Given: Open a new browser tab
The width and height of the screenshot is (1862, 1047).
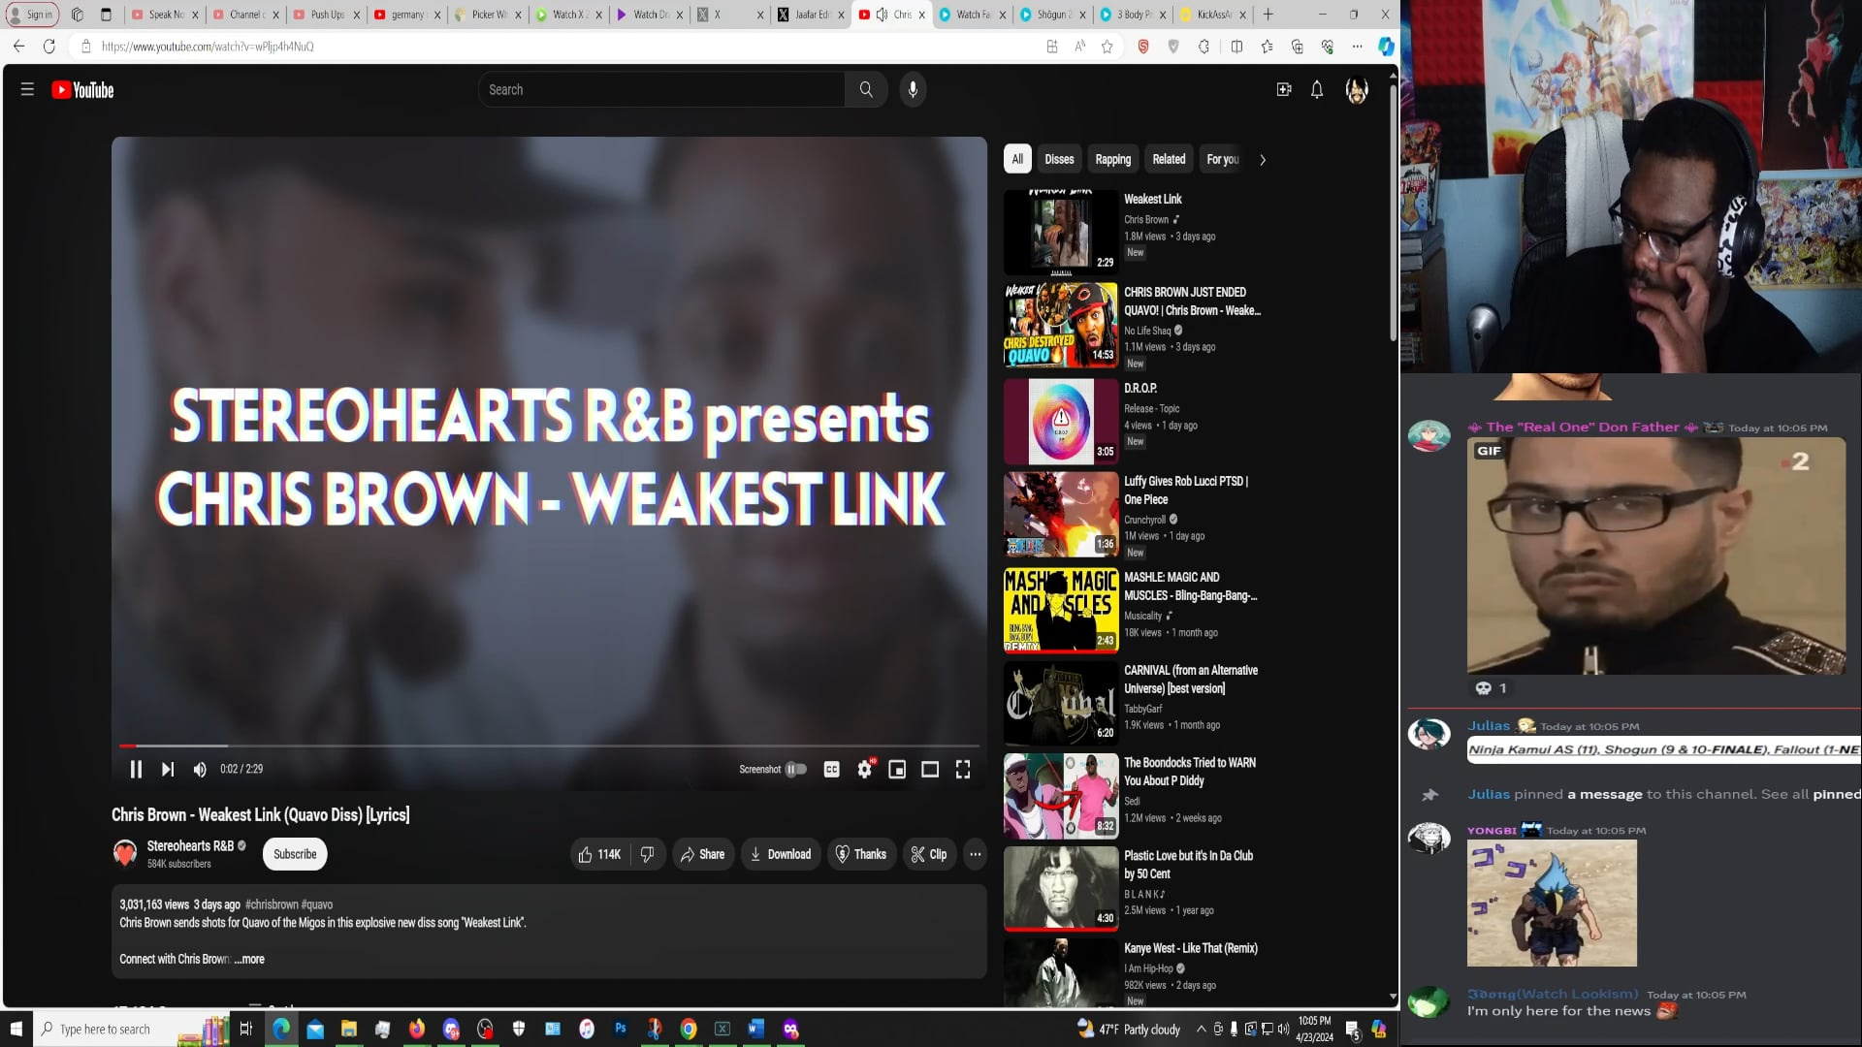Looking at the screenshot, I should pos(1268,15).
